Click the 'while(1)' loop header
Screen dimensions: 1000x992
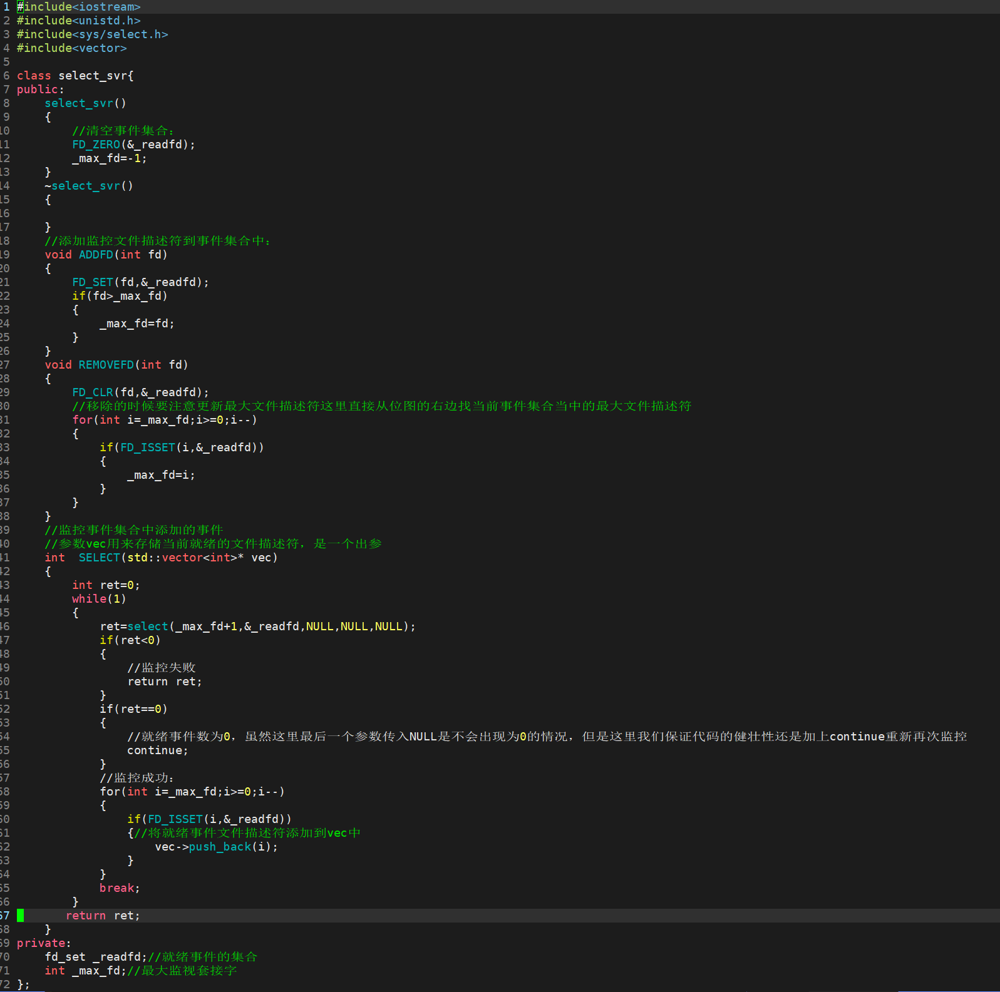tap(99, 599)
